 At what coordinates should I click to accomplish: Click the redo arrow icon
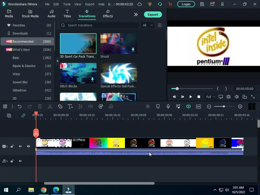click(x=30, y=106)
